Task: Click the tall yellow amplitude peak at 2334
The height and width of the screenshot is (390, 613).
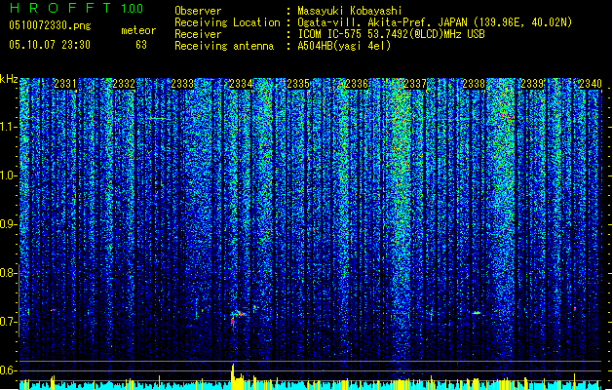Action: tap(233, 376)
